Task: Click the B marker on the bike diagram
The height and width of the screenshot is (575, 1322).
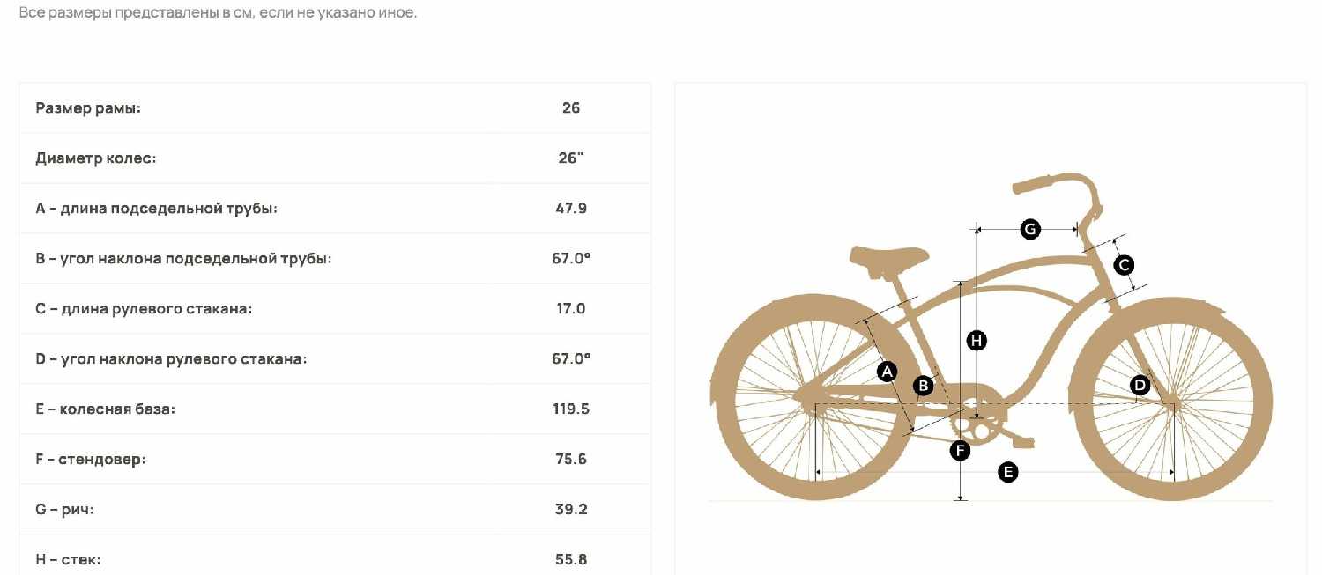Action: [x=923, y=385]
